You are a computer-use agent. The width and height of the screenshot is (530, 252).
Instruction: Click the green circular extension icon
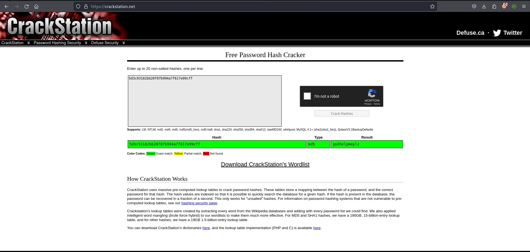(x=514, y=6)
